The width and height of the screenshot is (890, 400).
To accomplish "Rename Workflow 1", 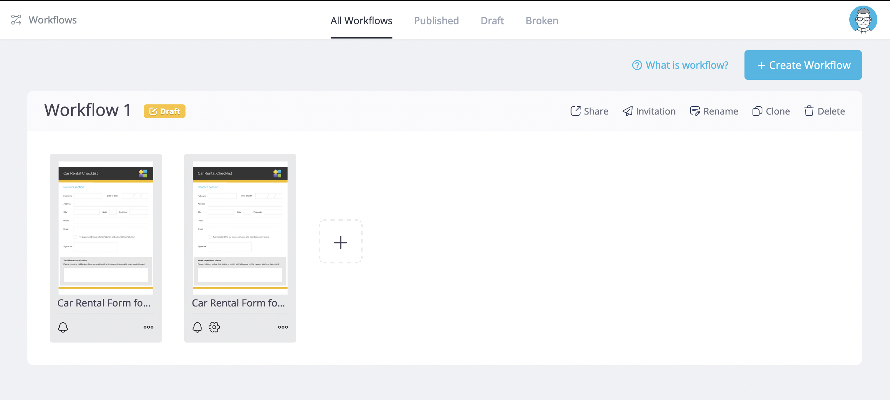I will pos(714,111).
